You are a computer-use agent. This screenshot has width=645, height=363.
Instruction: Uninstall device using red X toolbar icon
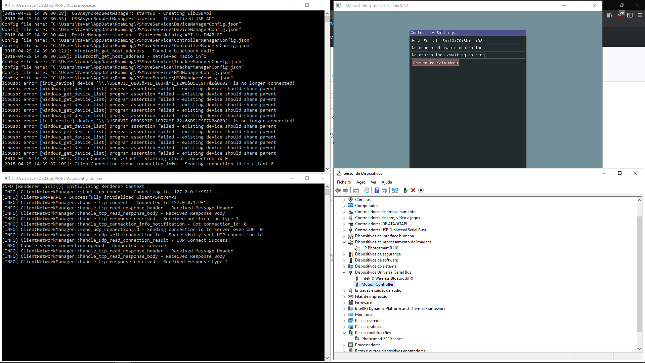pos(413,191)
